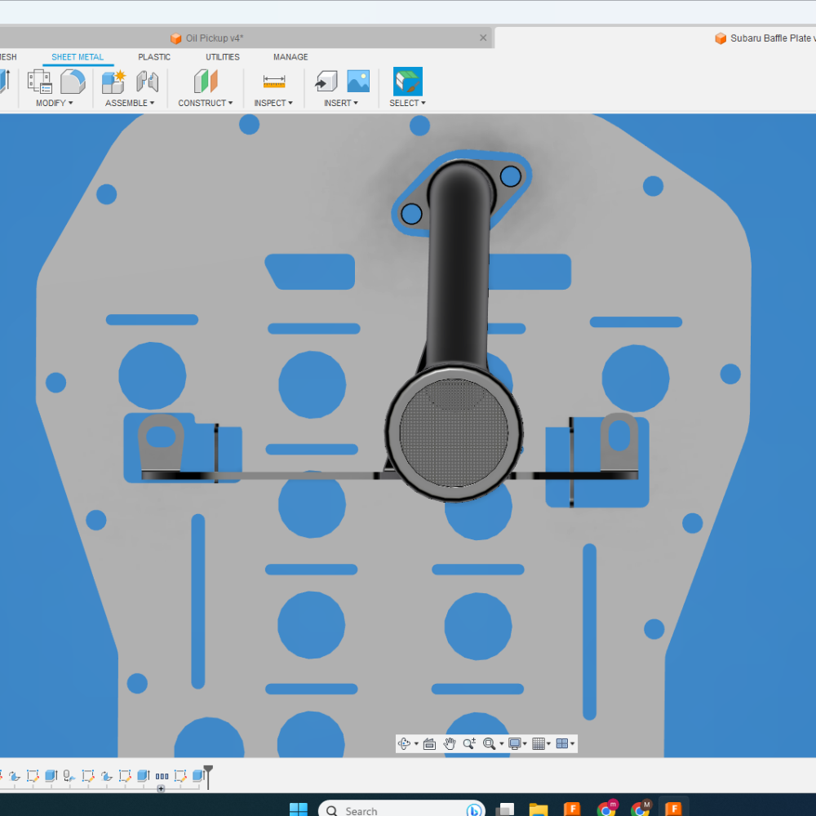Click the Construct plane icon
Viewport: 816px width, 816px height.
coord(206,82)
